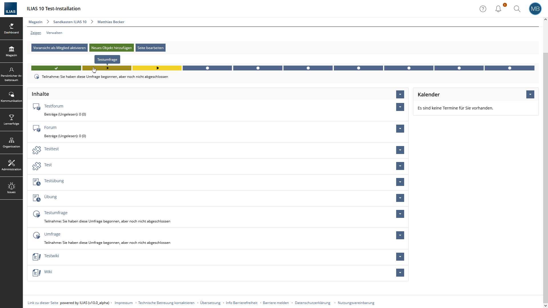Image resolution: width=548 pixels, height=308 pixels.
Task: Open the MB user avatar menu
Action: (x=535, y=9)
